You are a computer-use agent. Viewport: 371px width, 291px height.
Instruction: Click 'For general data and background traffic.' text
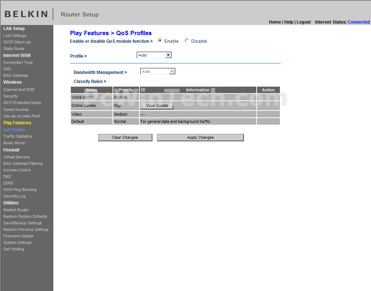pyautogui.click(x=176, y=122)
